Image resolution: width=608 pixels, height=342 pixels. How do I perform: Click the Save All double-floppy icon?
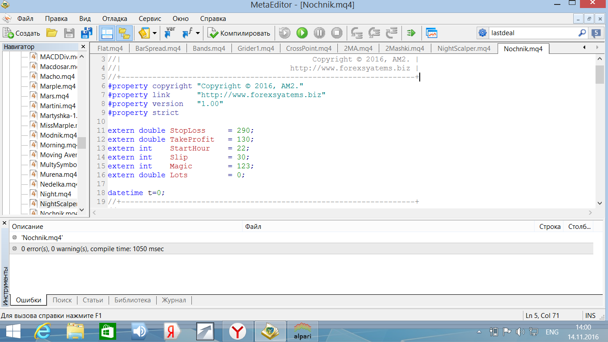86,33
